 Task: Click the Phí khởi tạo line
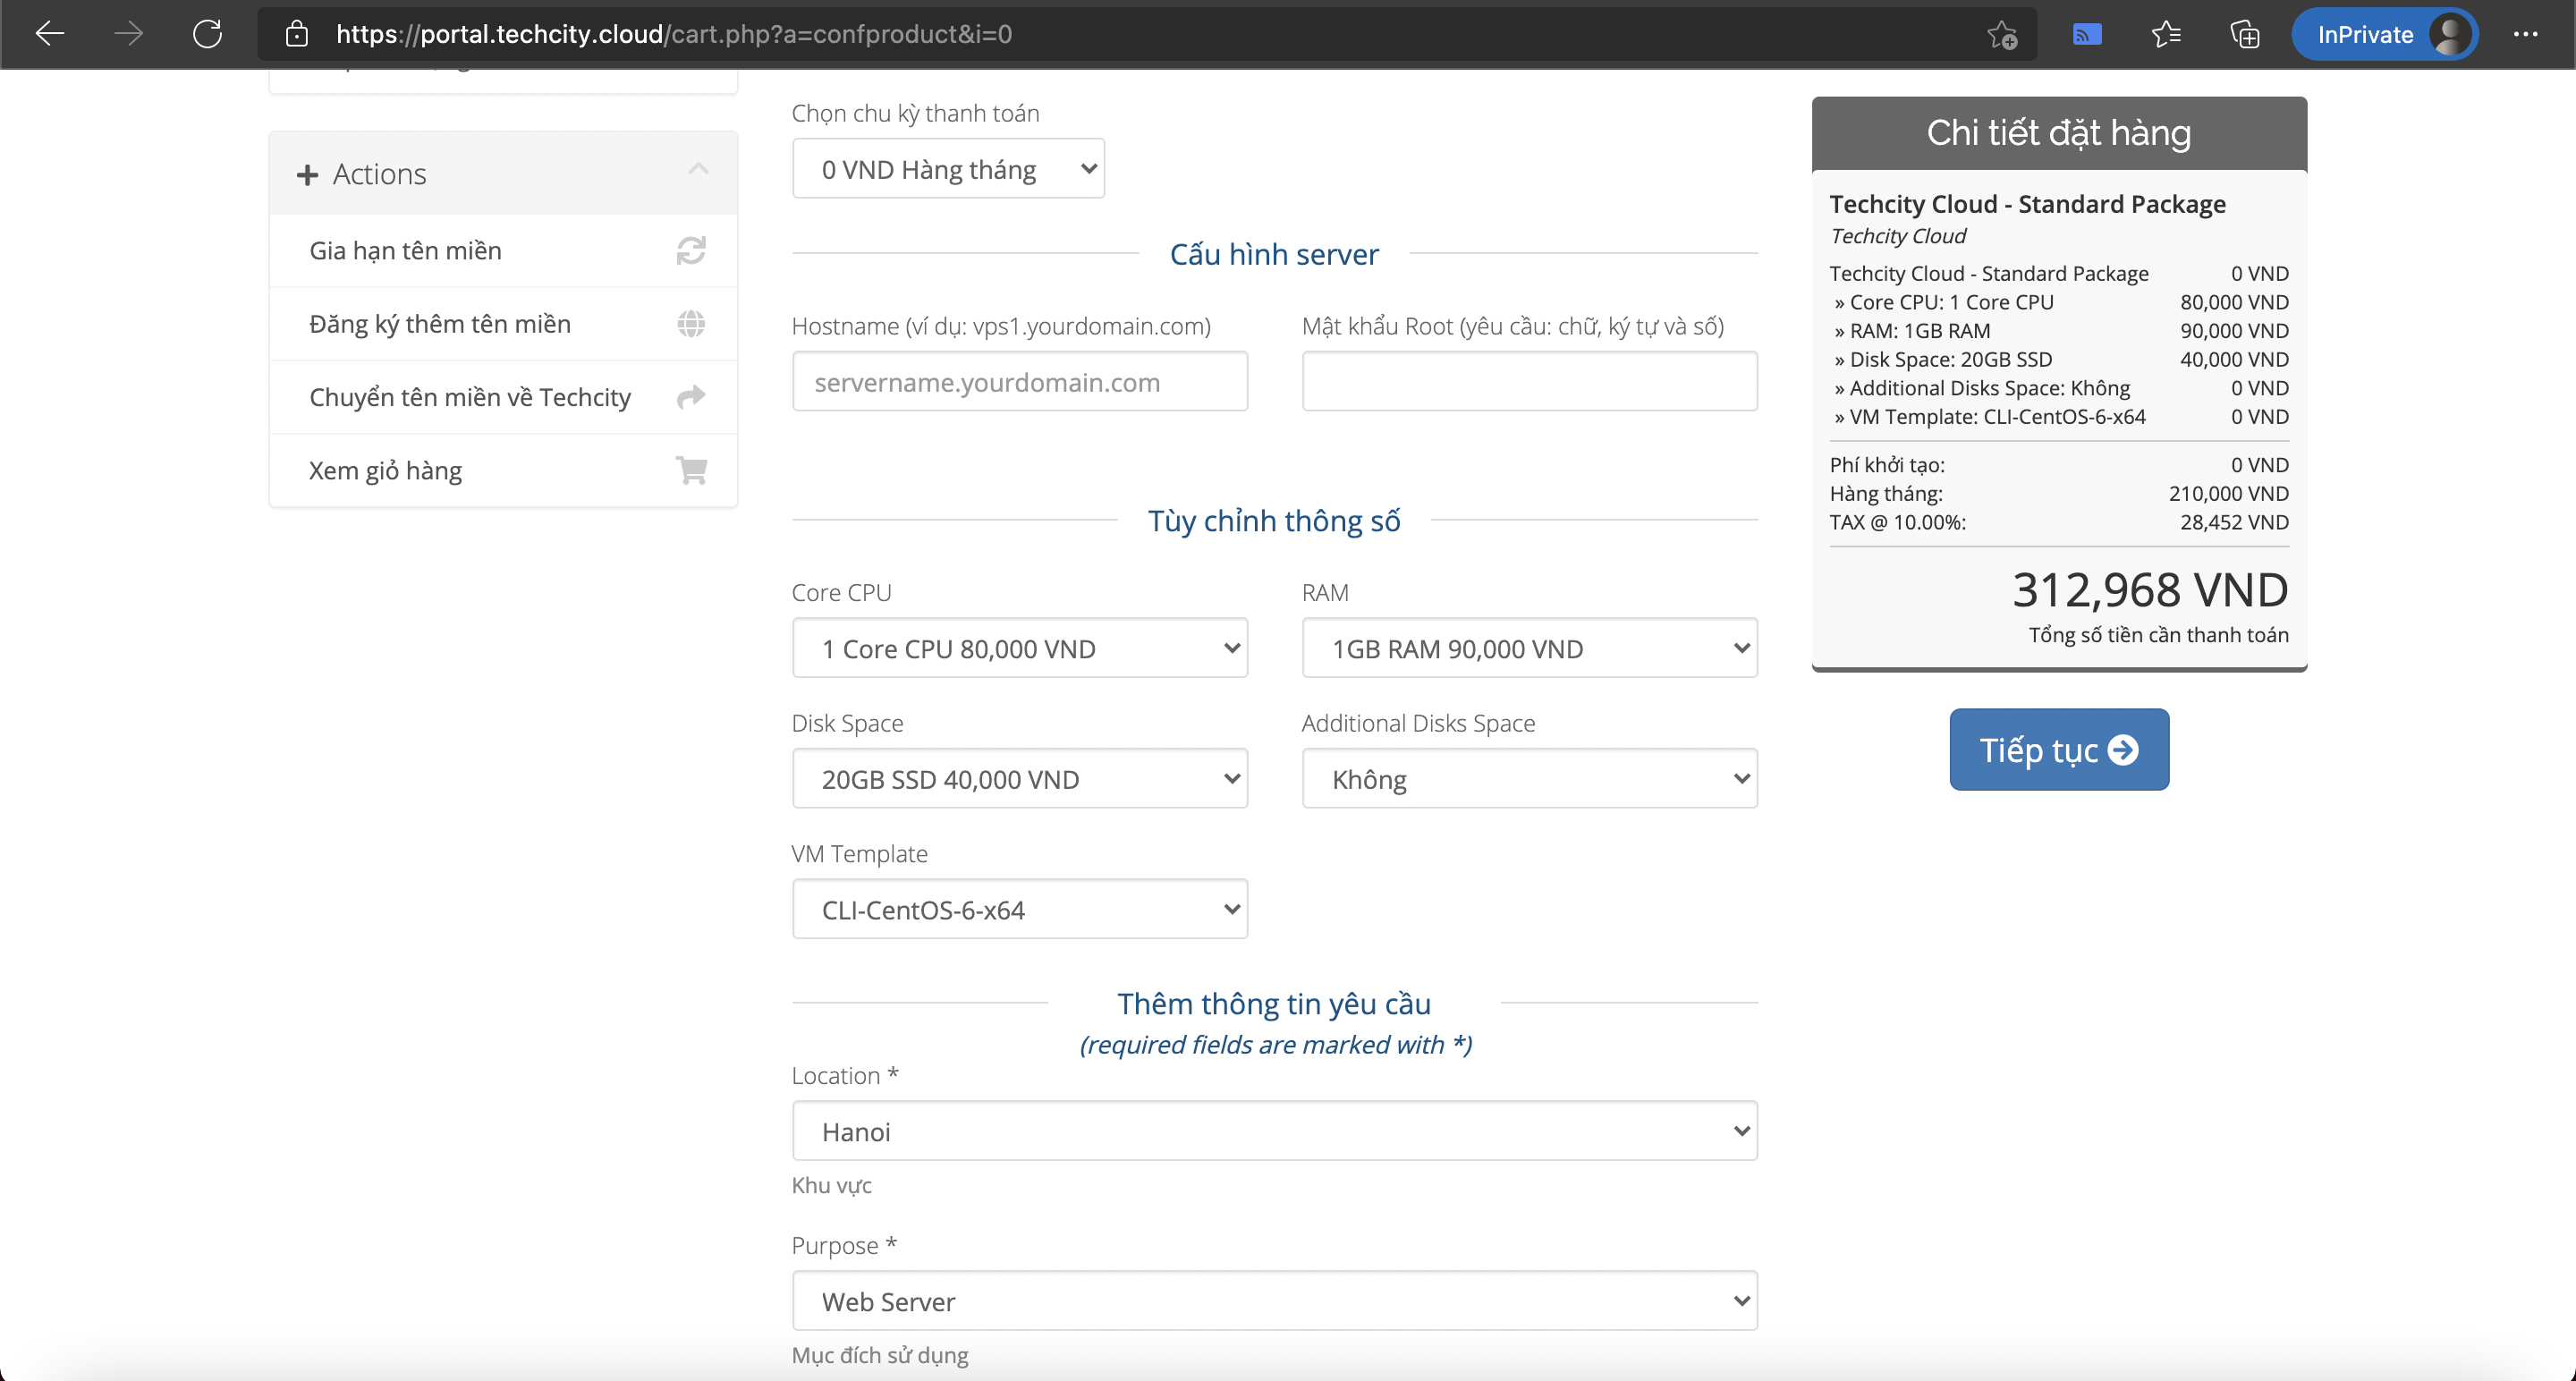click(2059, 465)
